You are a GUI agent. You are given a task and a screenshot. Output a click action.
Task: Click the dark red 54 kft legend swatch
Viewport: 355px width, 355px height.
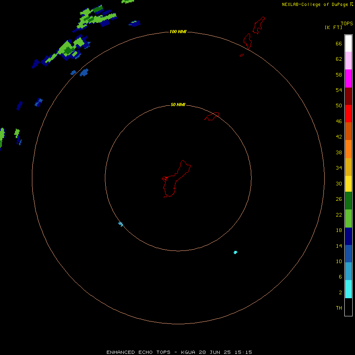(348, 96)
